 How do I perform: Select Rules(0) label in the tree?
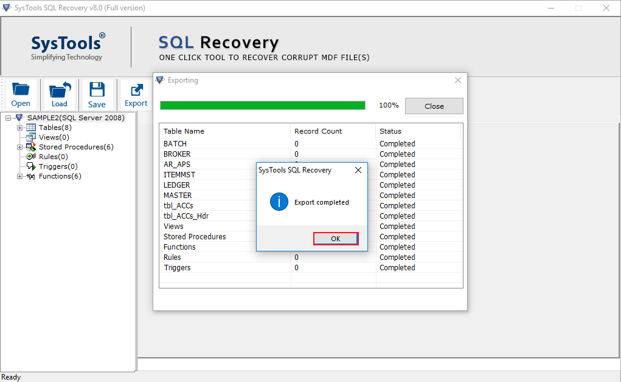point(53,157)
